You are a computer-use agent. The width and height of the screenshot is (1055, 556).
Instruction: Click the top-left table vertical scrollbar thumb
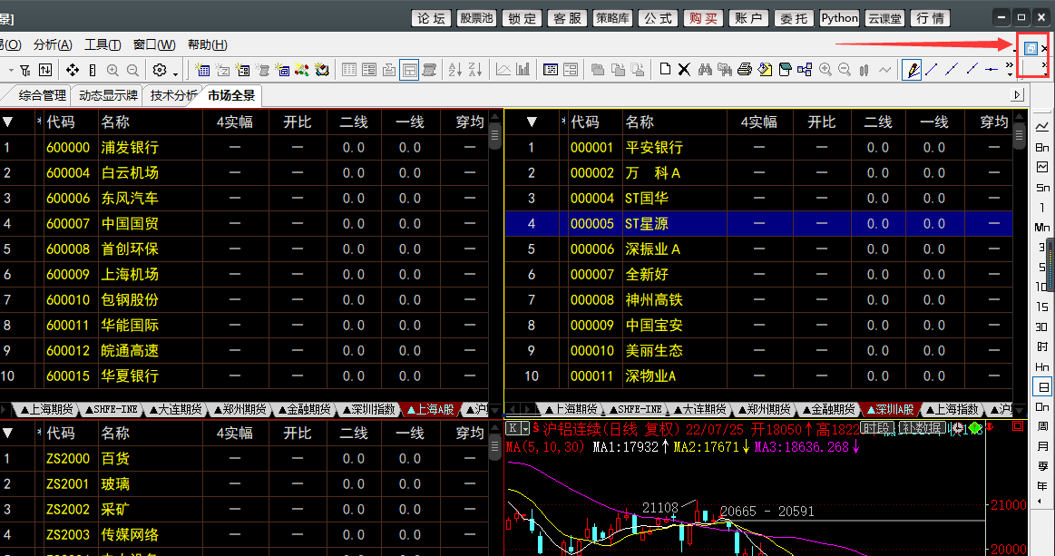[x=495, y=135]
